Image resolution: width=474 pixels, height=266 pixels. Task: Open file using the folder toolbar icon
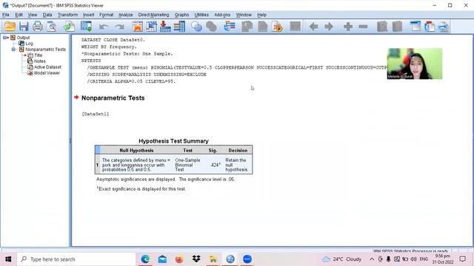click(10, 27)
